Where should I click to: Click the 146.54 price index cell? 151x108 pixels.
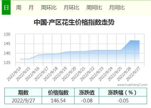(x=58, y=100)
